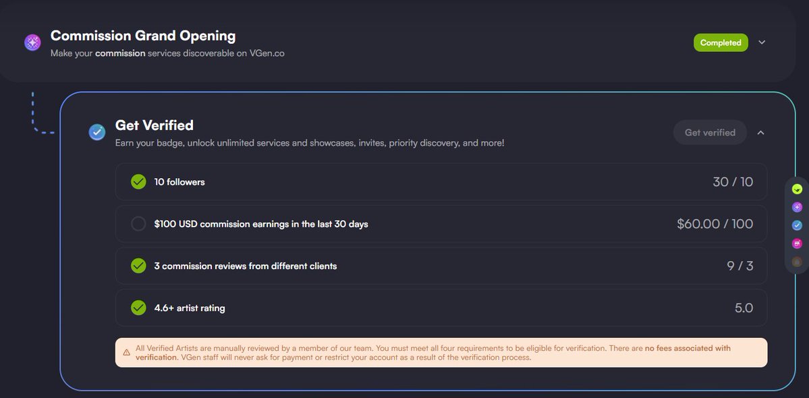Click the 3 commission reviews requirement label
The image size is (809, 398).
tap(246, 266)
